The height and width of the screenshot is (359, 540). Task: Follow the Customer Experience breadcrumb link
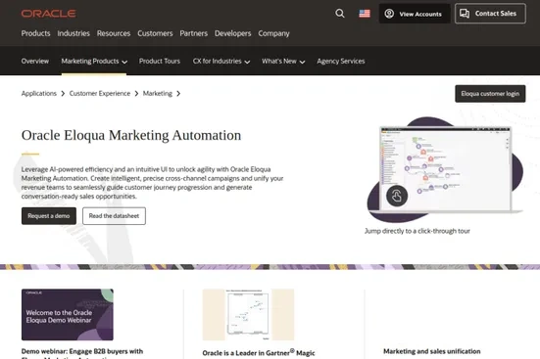pyautogui.click(x=100, y=94)
